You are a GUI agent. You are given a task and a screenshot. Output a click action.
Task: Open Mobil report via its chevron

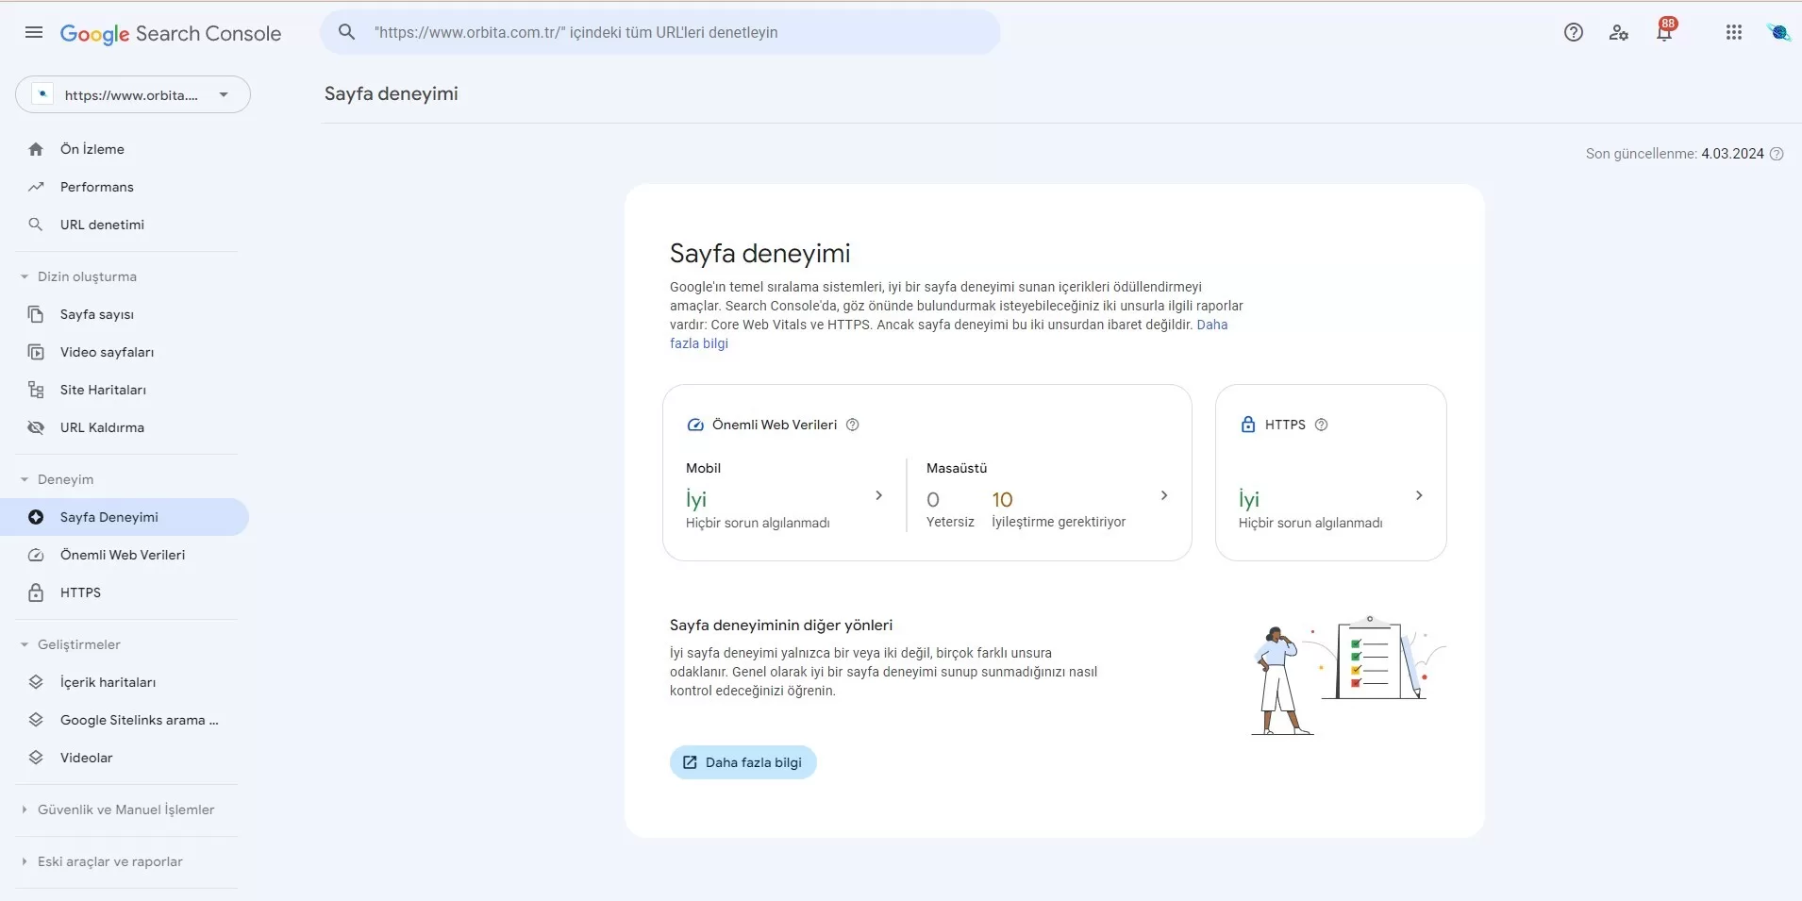click(x=878, y=495)
